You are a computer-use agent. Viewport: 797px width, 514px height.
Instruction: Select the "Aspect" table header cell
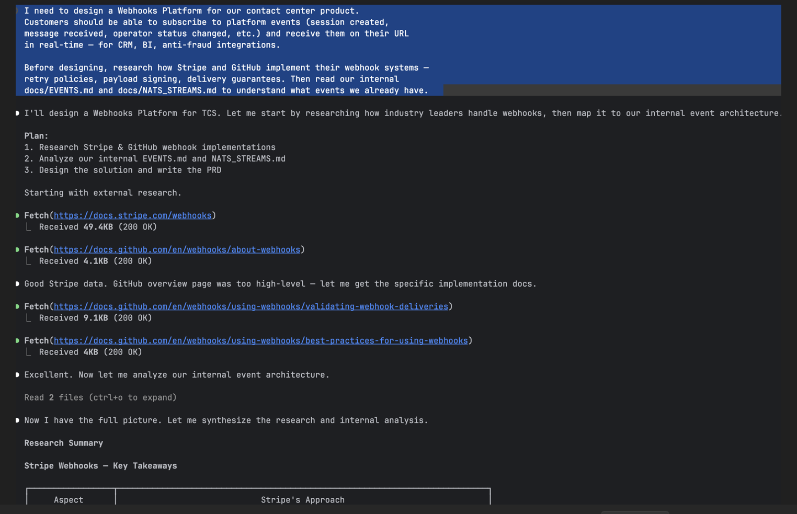coord(69,499)
